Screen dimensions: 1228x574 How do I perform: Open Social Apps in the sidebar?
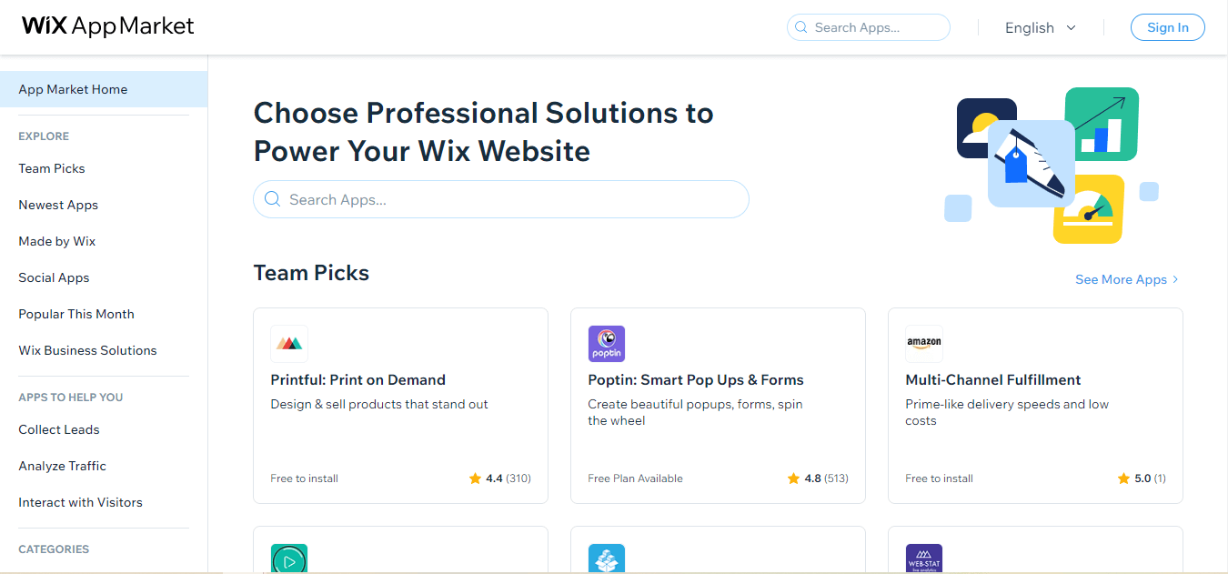(54, 277)
